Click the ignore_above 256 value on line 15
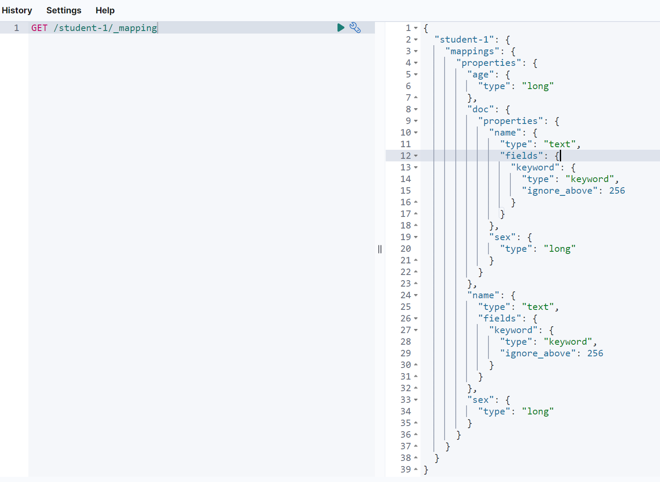The height and width of the screenshot is (482, 660). point(617,191)
